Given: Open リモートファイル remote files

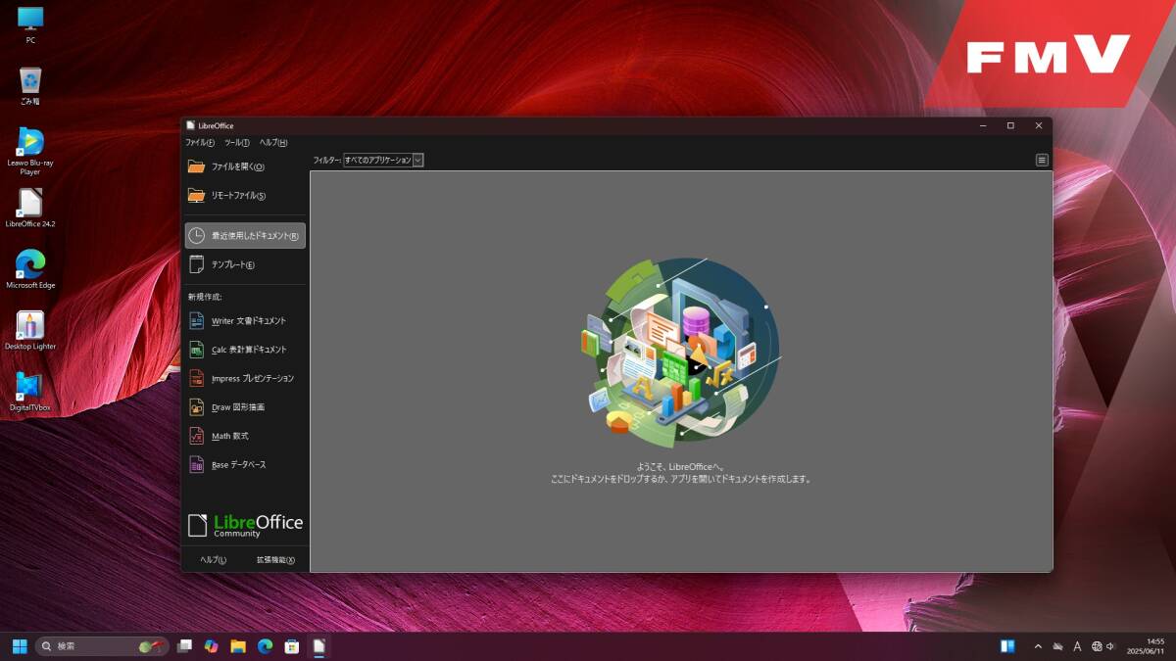Looking at the screenshot, I should tap(245, 196).
